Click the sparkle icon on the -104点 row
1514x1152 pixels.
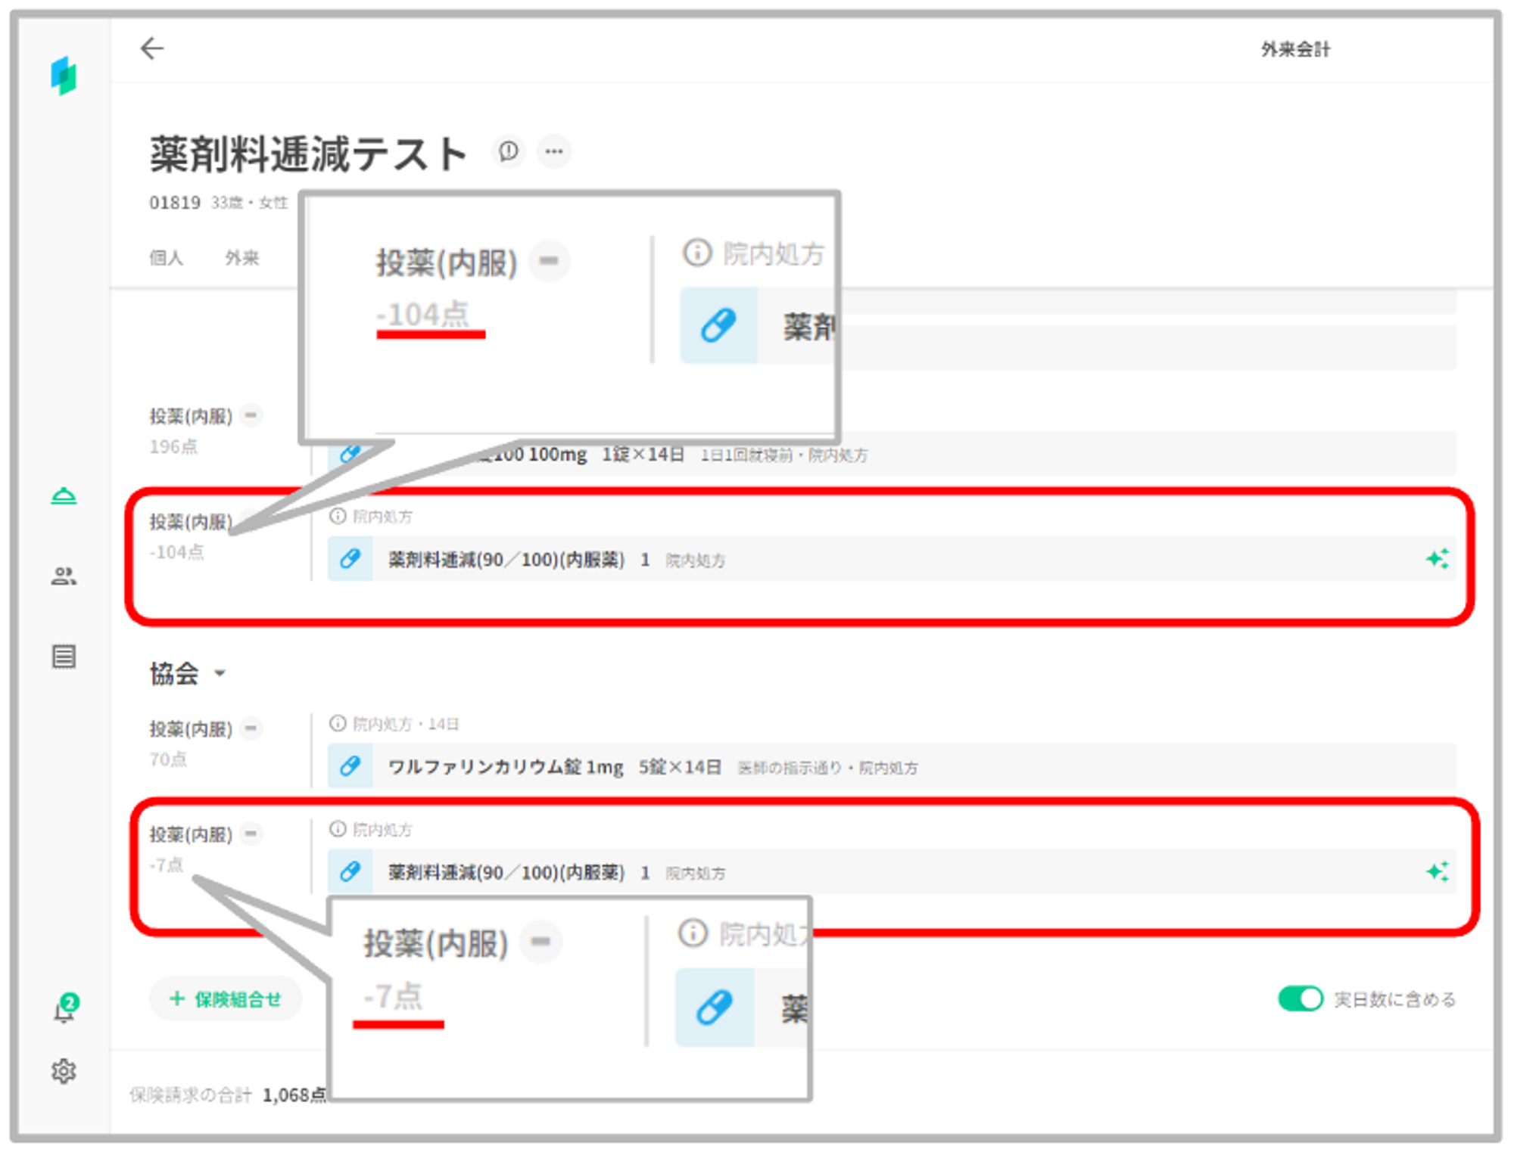(1437, 559)
